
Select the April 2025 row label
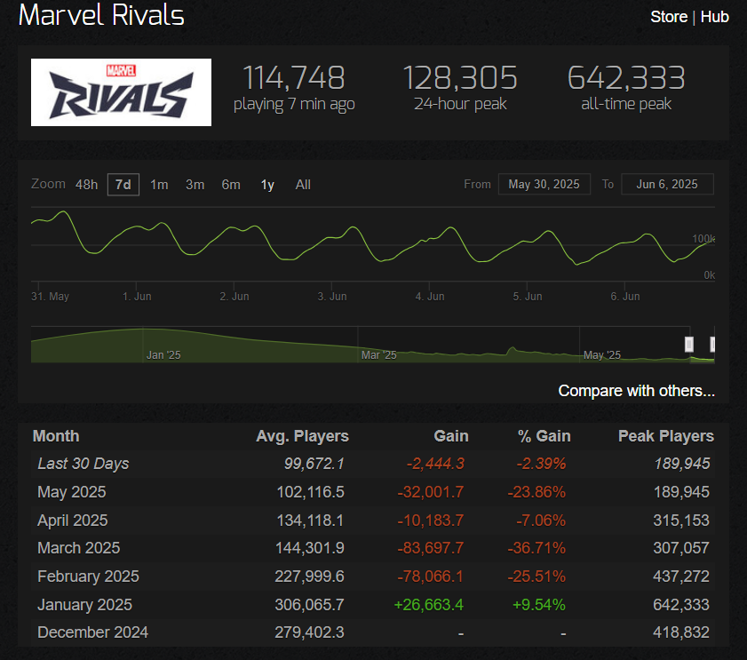click(x=73, y=521)
